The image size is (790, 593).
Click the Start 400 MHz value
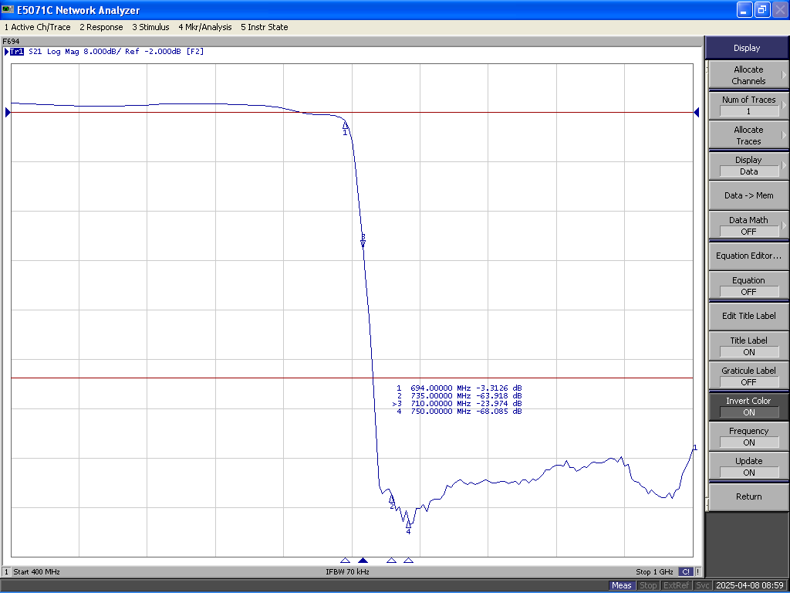[x=37, y=572]
